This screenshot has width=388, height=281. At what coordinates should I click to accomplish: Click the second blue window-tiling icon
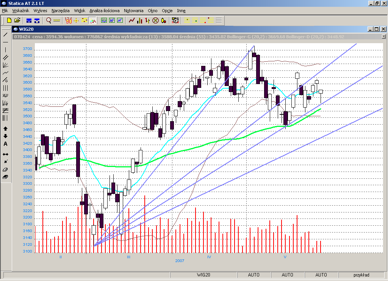37,20
